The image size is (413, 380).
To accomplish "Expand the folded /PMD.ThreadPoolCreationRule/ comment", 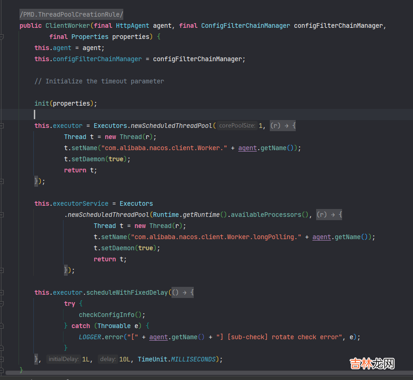I will pyautogui.click(x=71, y=14).
